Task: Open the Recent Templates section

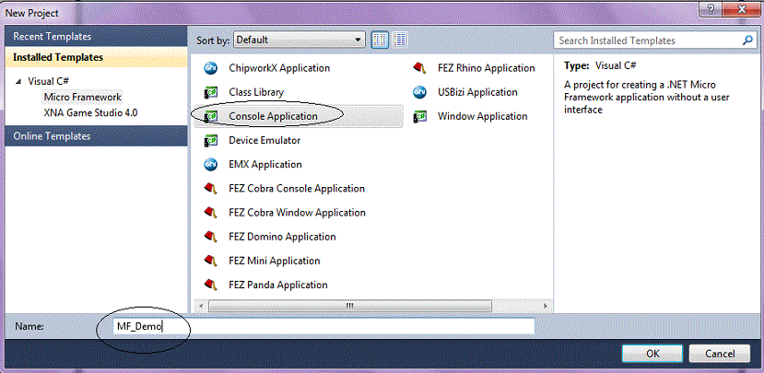Action: (x=96, y=37)
